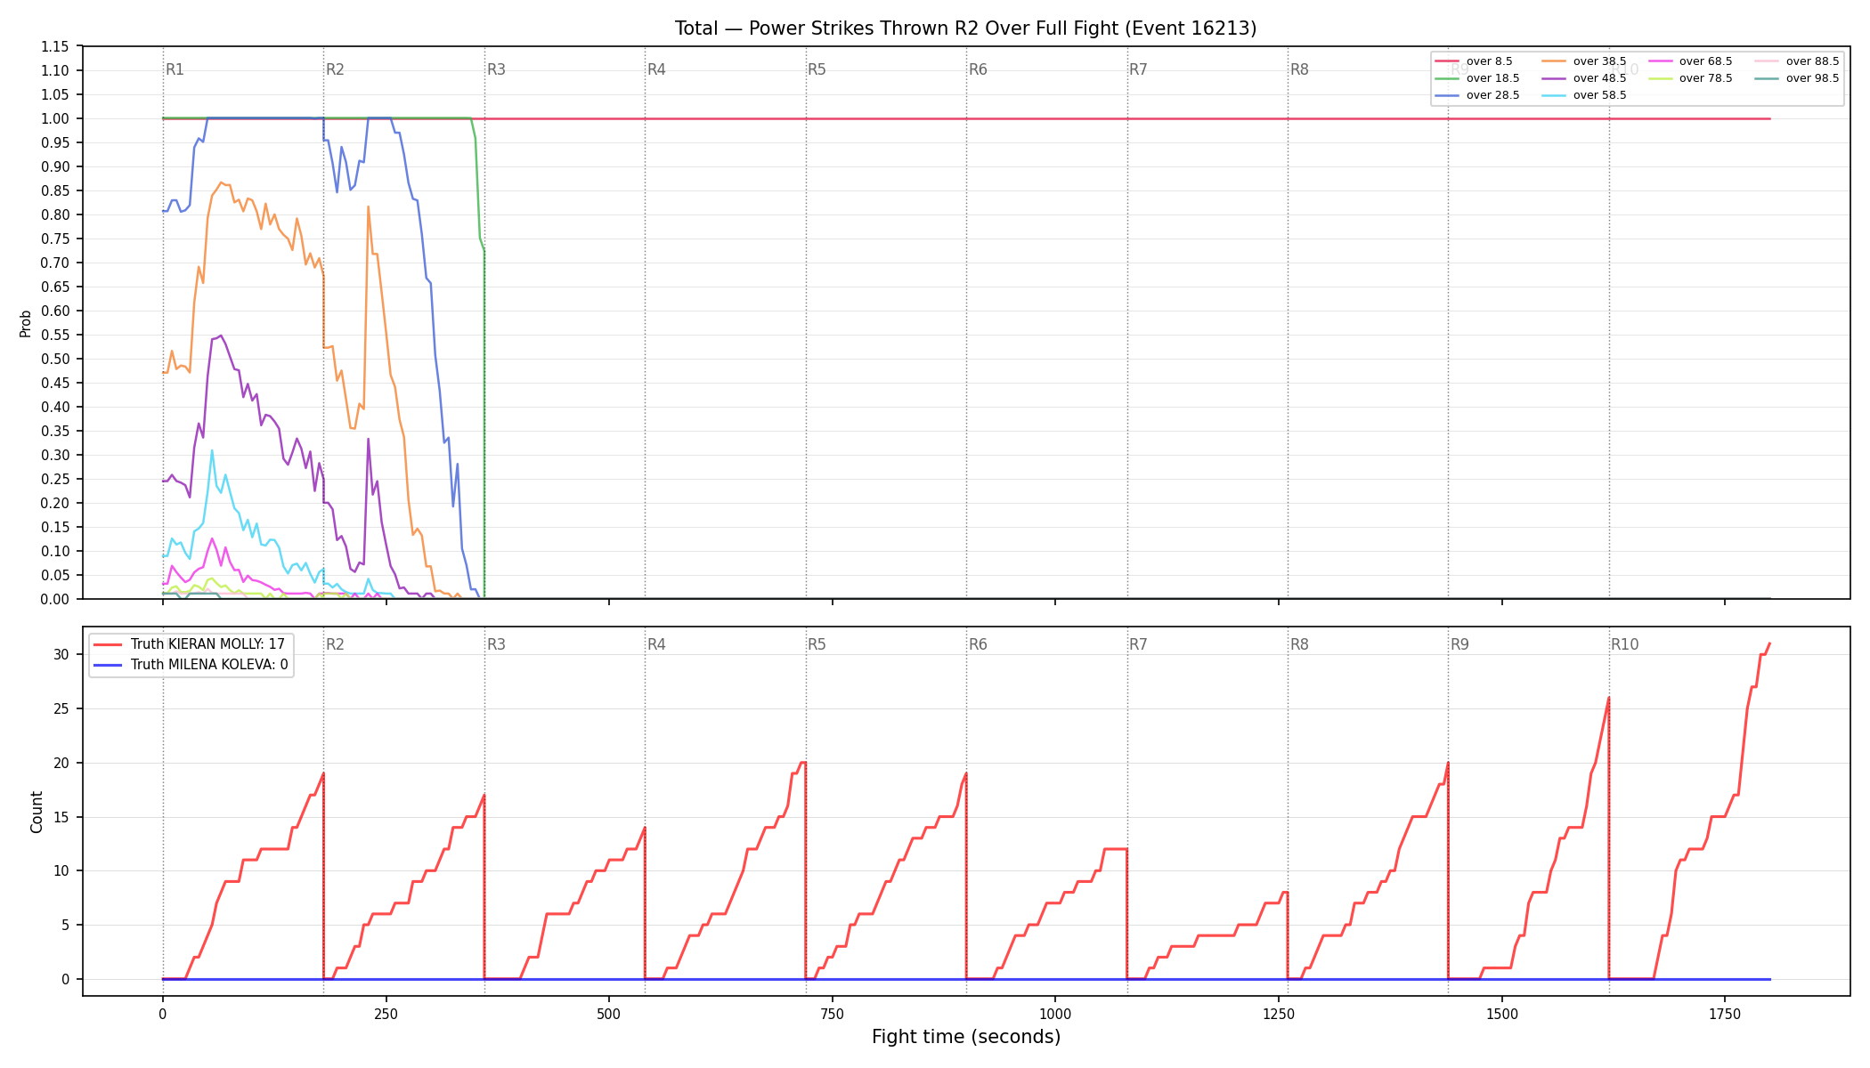Click the blue line swatch beside MILENA KOLEVA

coord(107,664)
